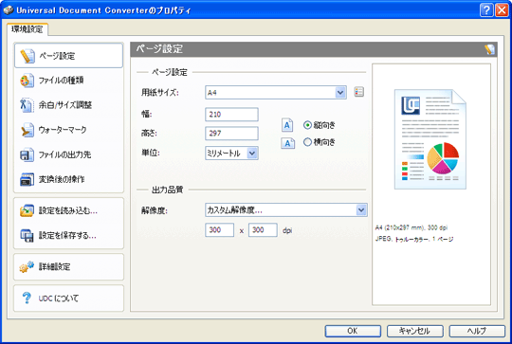This screenshot has height=344, width=512.
Task: Open the 解像度 カスタム解像度 dropdown
Action: [x=286, y=210]
